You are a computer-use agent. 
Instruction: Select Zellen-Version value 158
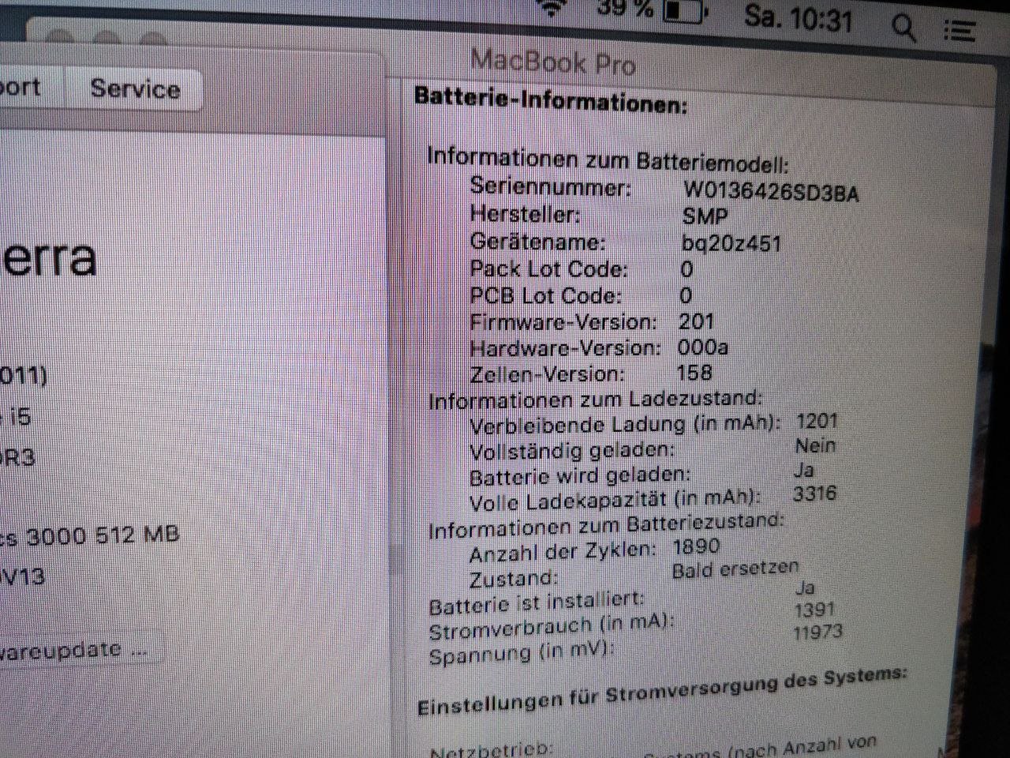(x=694, y=372)
